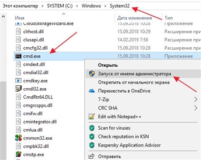The width and height of the screenshot is (201, 160).
Task: Click the cmdial32.dll file icon
Action: 18,73
